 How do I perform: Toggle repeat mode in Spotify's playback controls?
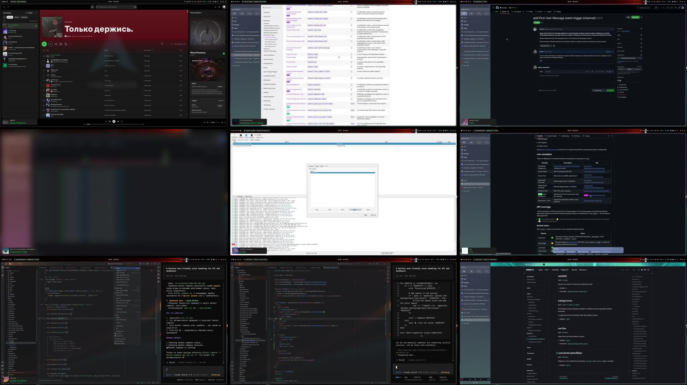coord(122,122)
